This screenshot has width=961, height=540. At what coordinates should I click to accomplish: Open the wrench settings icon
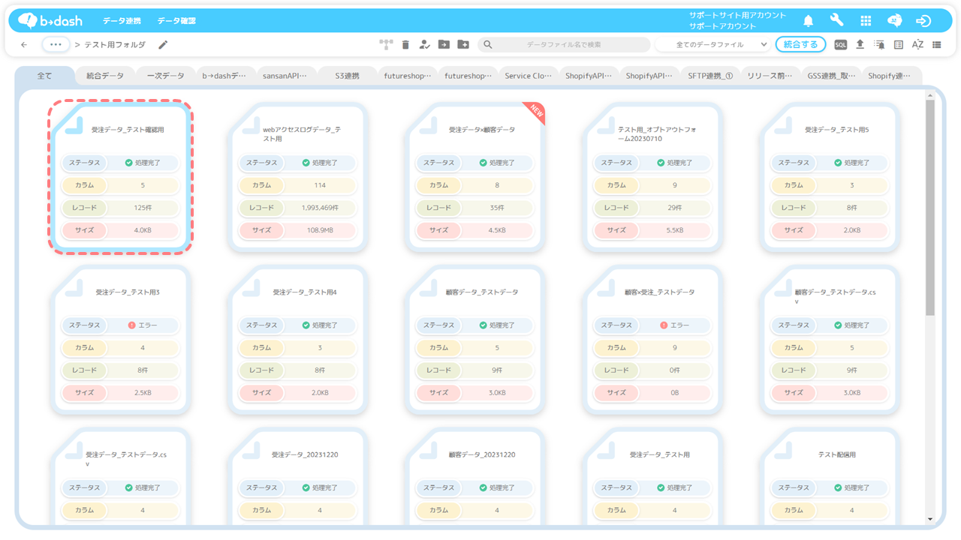(x=836, y=20)
